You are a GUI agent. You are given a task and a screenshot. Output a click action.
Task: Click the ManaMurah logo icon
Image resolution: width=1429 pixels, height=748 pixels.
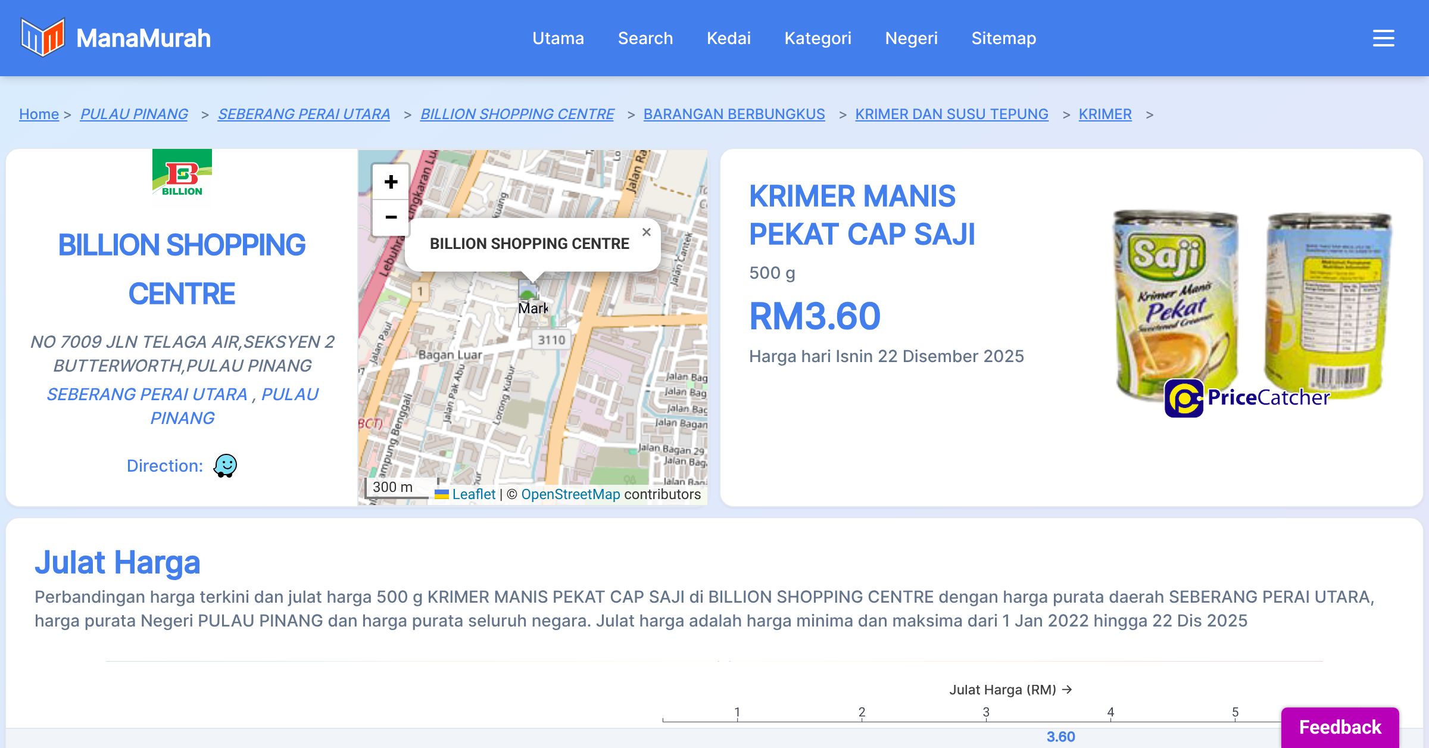[x=42, y=38]
